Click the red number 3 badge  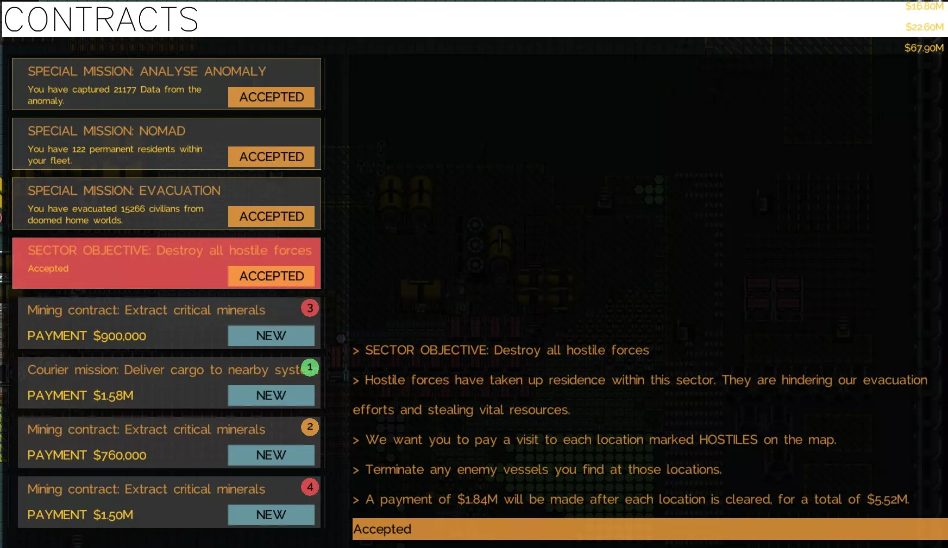point(310,308)
